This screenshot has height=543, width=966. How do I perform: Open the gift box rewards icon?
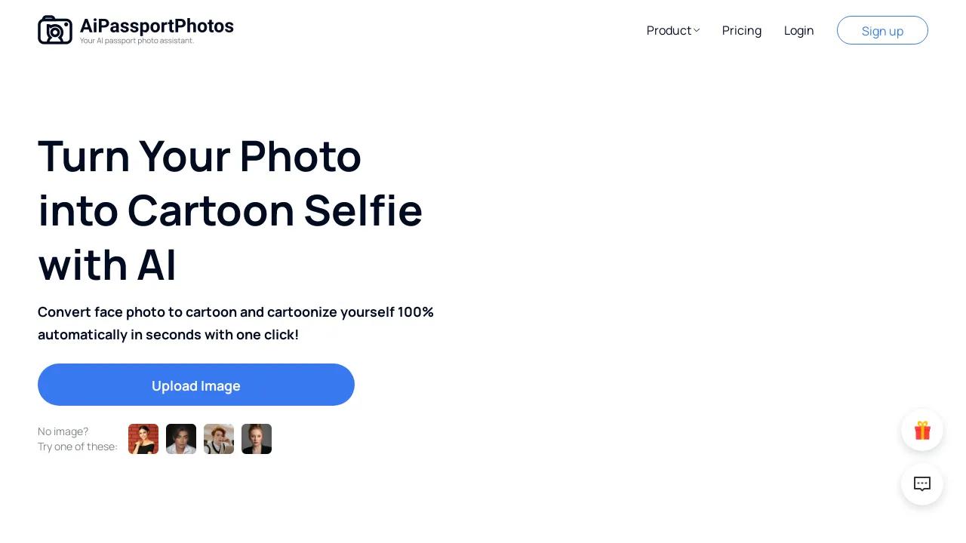tap(922, 431)
